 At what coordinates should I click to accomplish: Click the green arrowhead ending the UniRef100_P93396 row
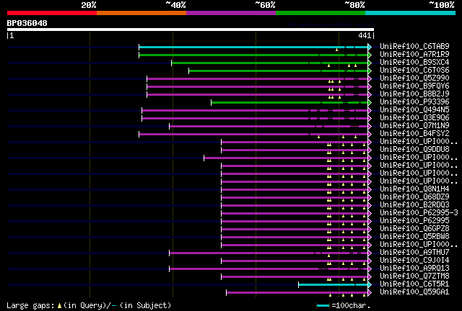click(370, 103)
